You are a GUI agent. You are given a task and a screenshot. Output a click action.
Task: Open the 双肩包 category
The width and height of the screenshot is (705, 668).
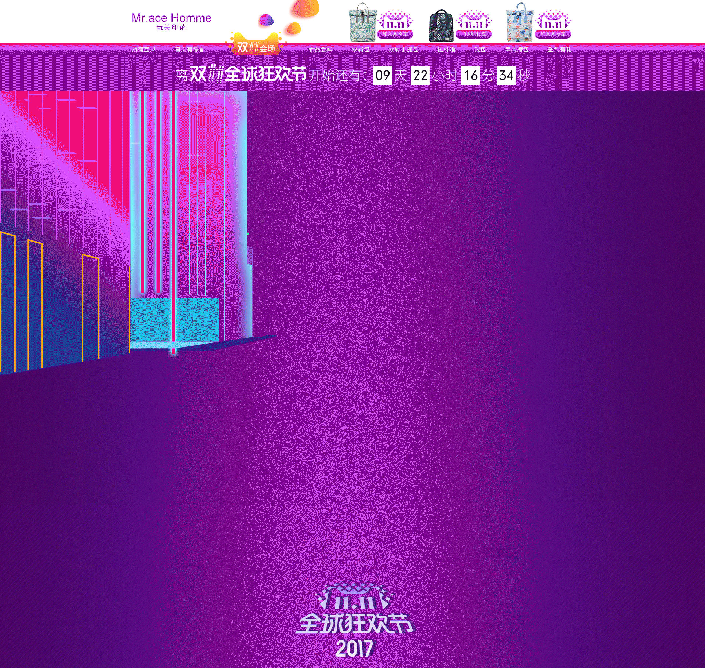point(360,49)
